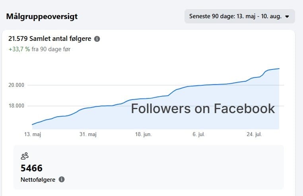The height and width of the screenshot is (196, 303).
Task: Click info icon next to Nettofølgere
Action: (62, 179)
